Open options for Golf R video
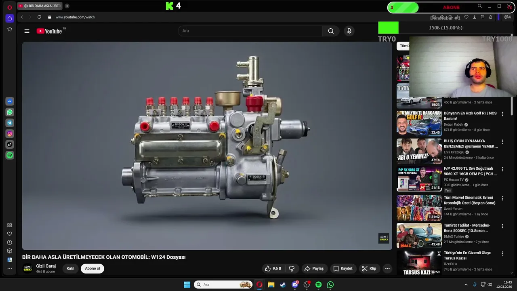 503,114
